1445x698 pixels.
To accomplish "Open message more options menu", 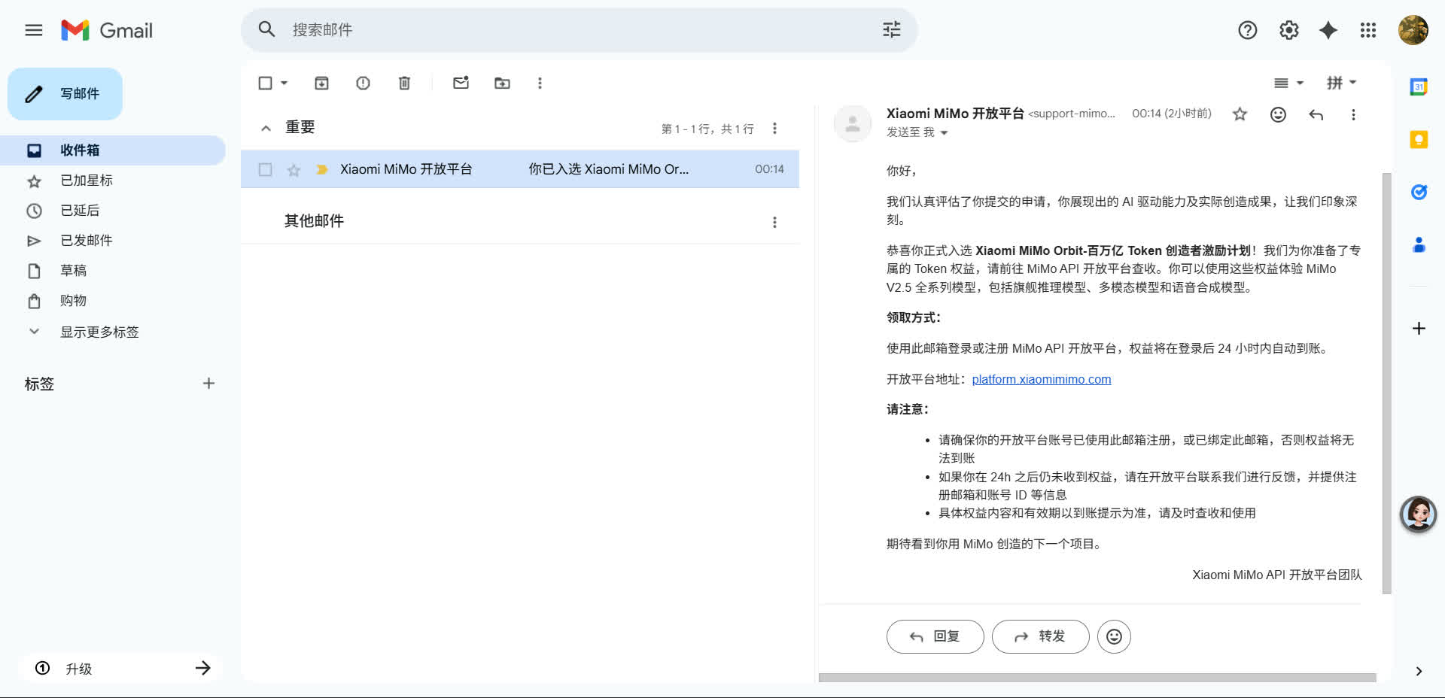I will pyautogui.click(x=1353, y=114).
